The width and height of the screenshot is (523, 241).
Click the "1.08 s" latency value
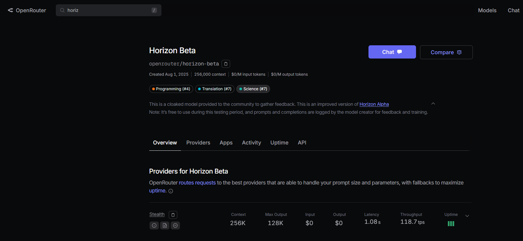pyautogui.click(x=372, y=222)
